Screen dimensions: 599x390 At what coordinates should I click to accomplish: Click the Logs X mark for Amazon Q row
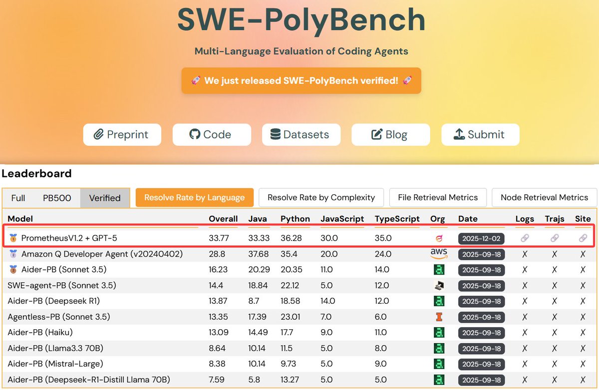pyautogui.click(x=525, y=254)
